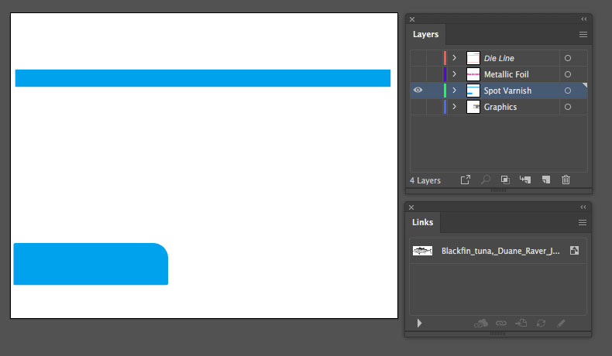Toggle lock on Spot Varnish layer
612x356 pixels.
pyautogui.click(x=434, y=90)
